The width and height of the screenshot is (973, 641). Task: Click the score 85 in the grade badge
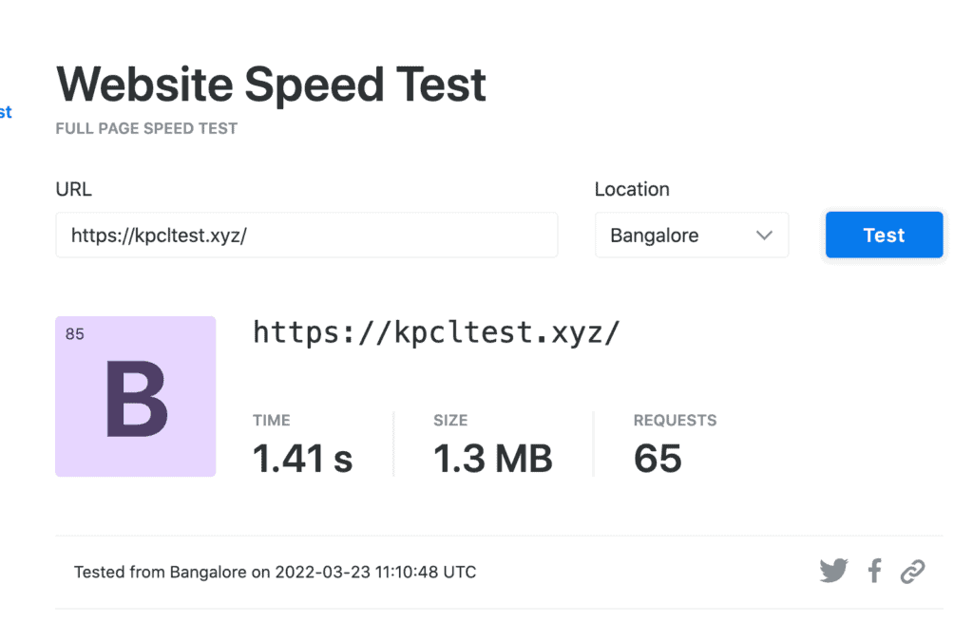click(x=76, y=334)
